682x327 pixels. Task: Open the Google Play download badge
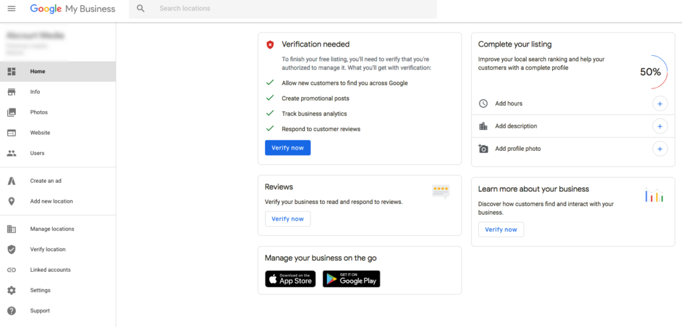point(352,278)
